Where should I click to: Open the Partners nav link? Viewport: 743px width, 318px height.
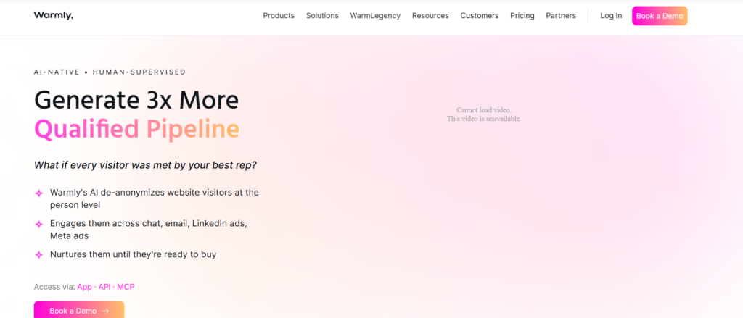(x=561, y=16)
